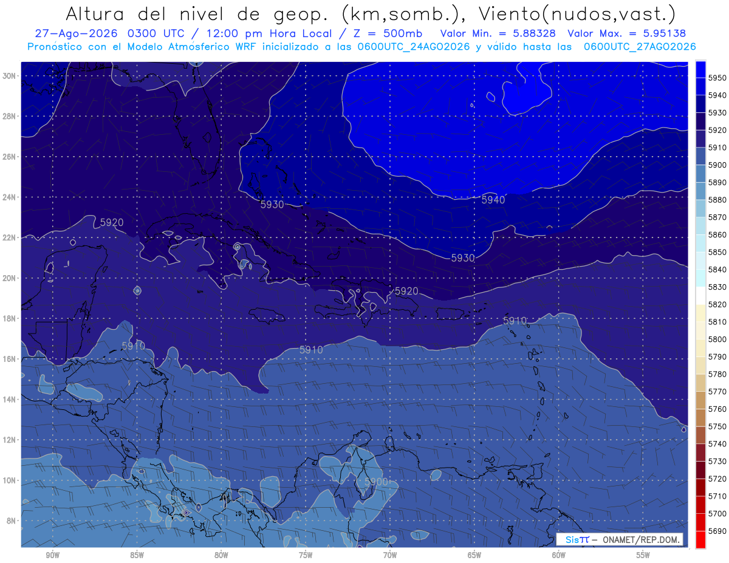Click the 70W longitude label

coord(390,555)
